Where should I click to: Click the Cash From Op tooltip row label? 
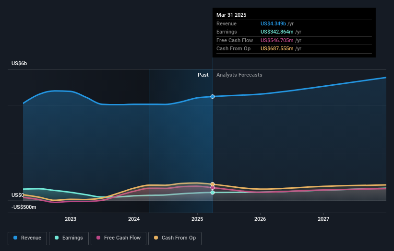point(233,49)
